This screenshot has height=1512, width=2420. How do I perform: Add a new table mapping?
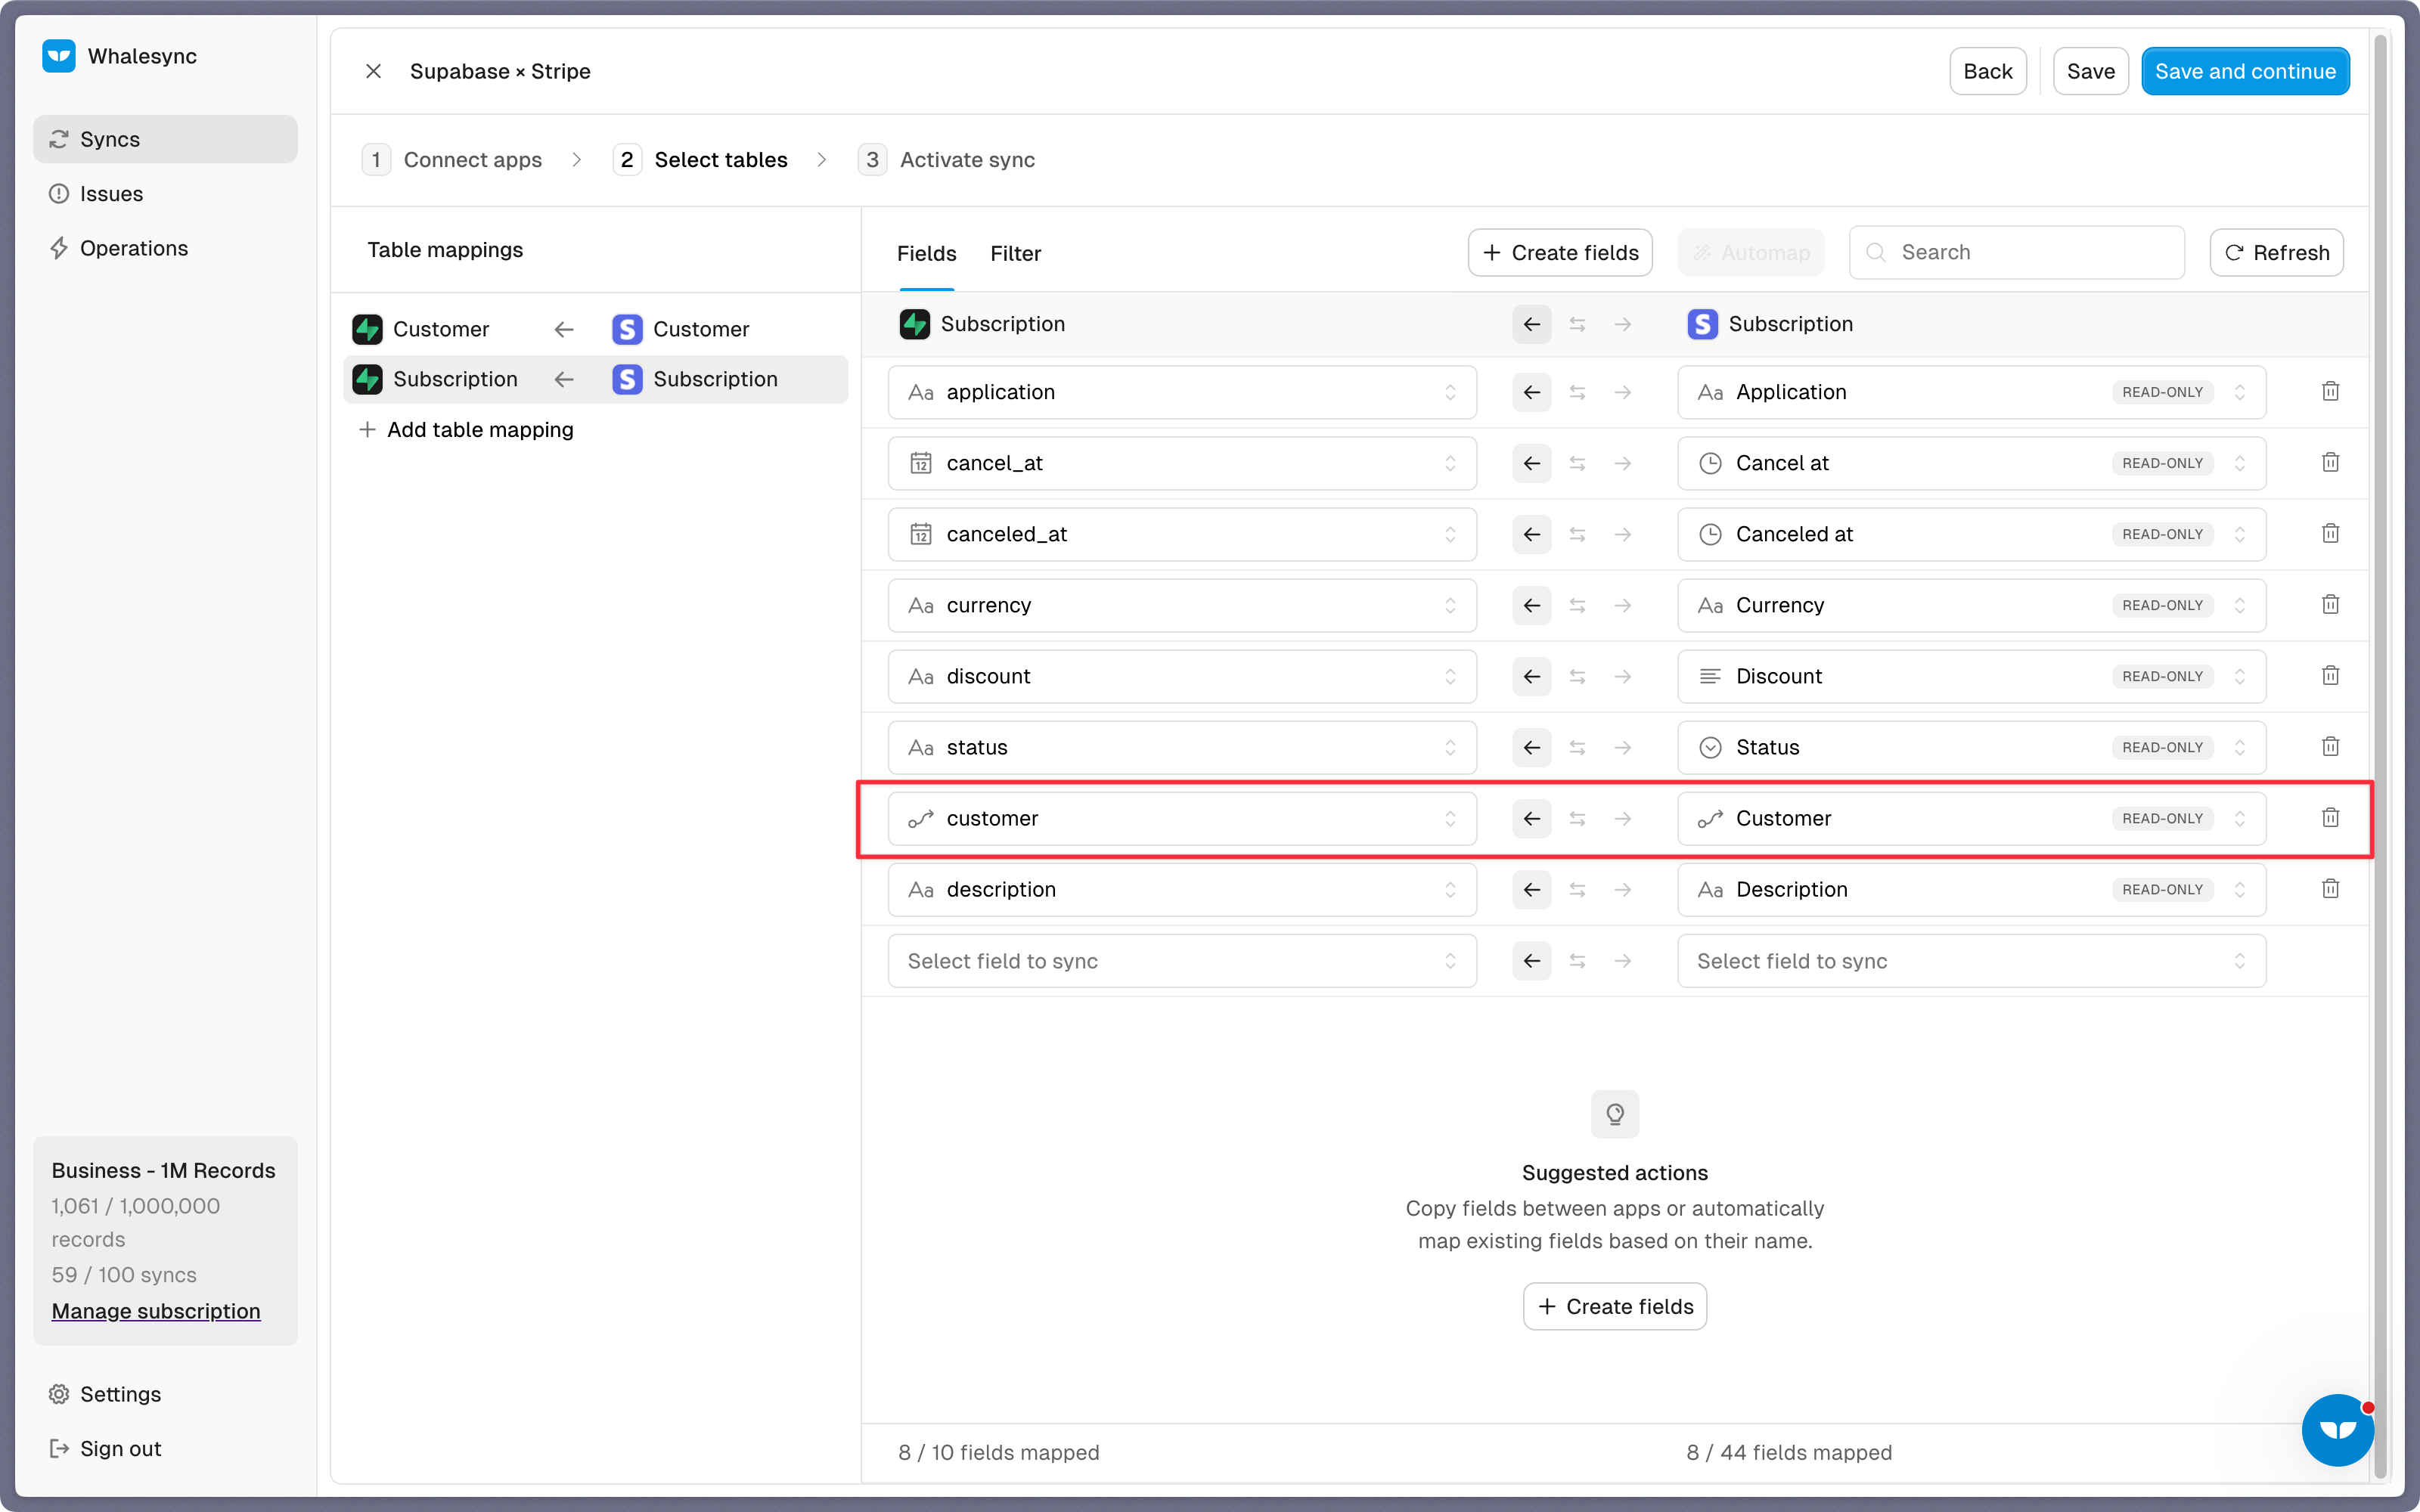coord(466,429)
